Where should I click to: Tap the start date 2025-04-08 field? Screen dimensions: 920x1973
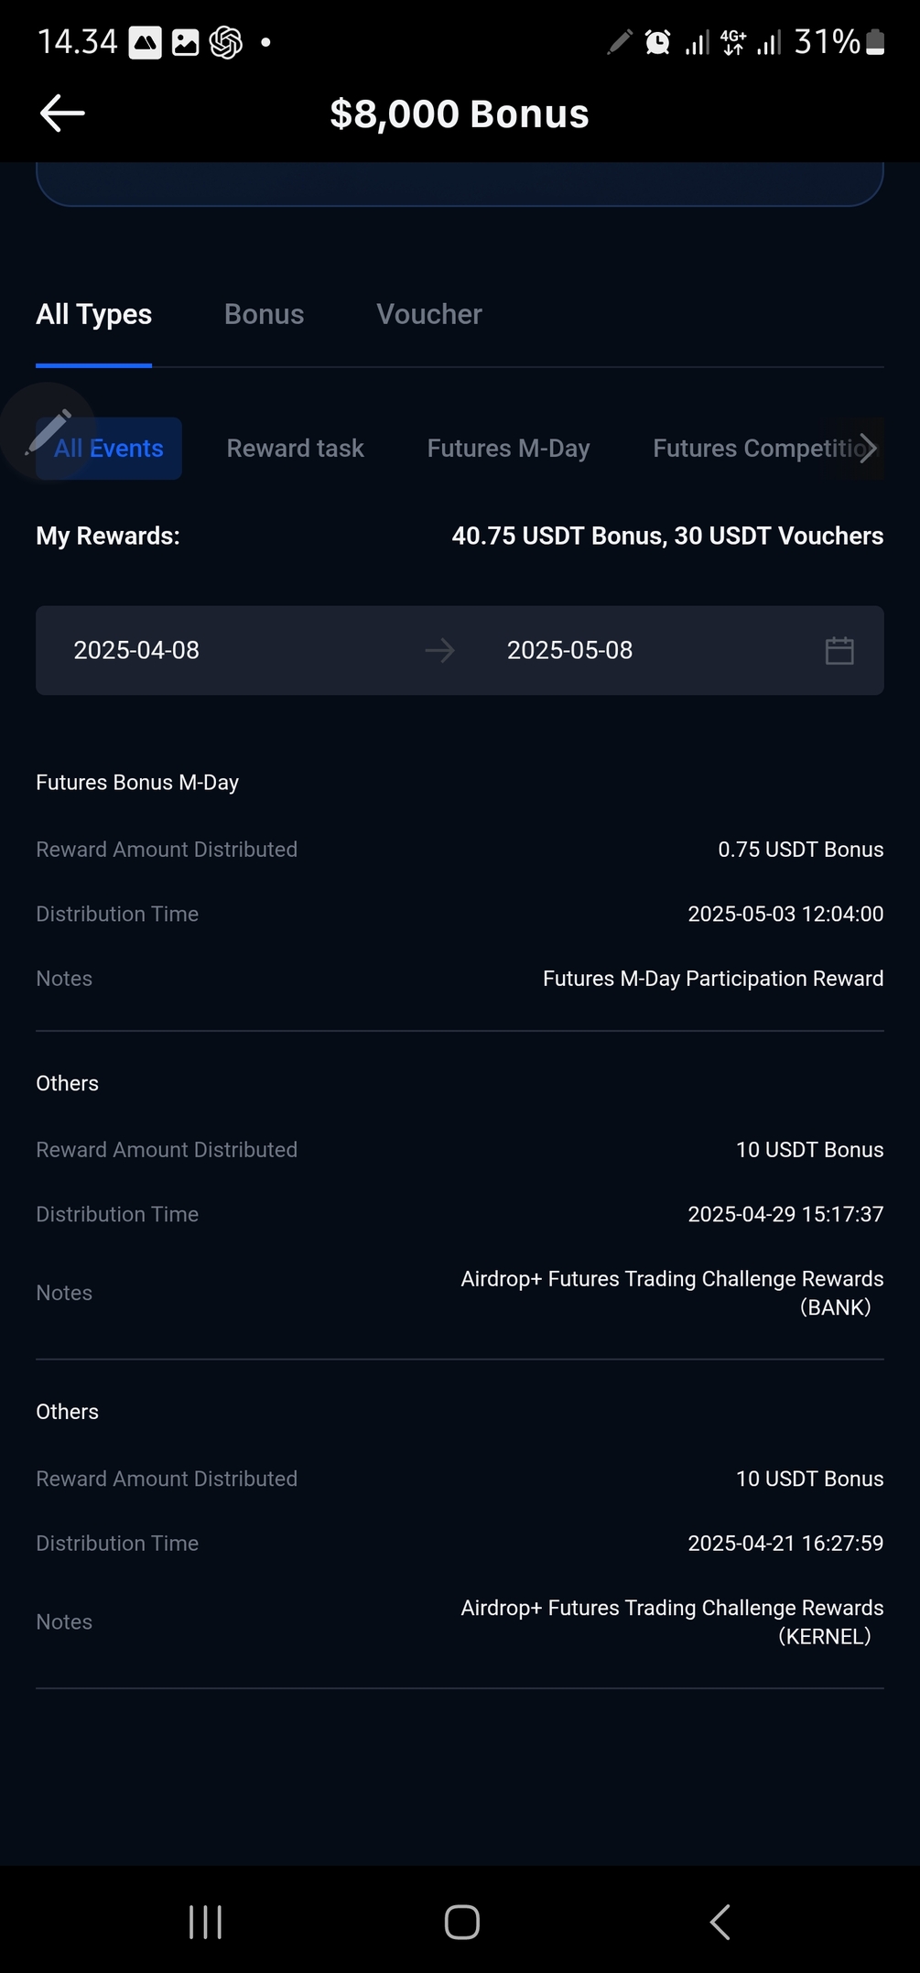(136, 651)
